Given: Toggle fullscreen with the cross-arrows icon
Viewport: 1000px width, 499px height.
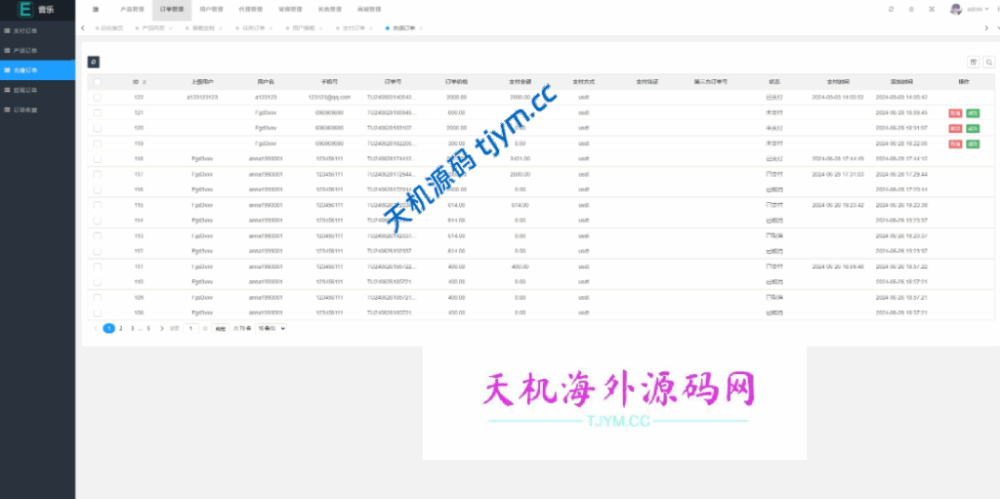Looking at the screenshot, I should [931, 9].
